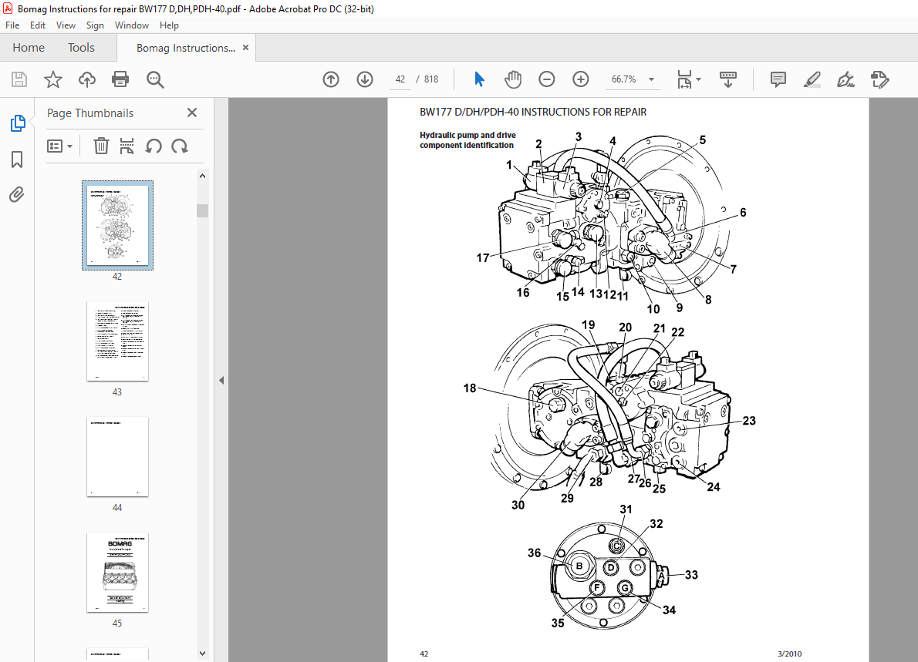Zoom out with the minus button

546,79
